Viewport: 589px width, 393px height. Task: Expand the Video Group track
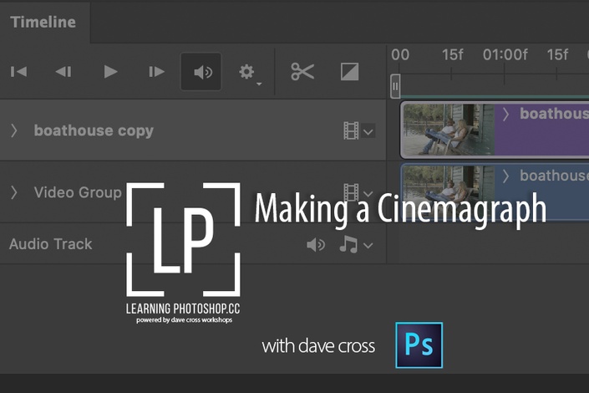(14, 192)
